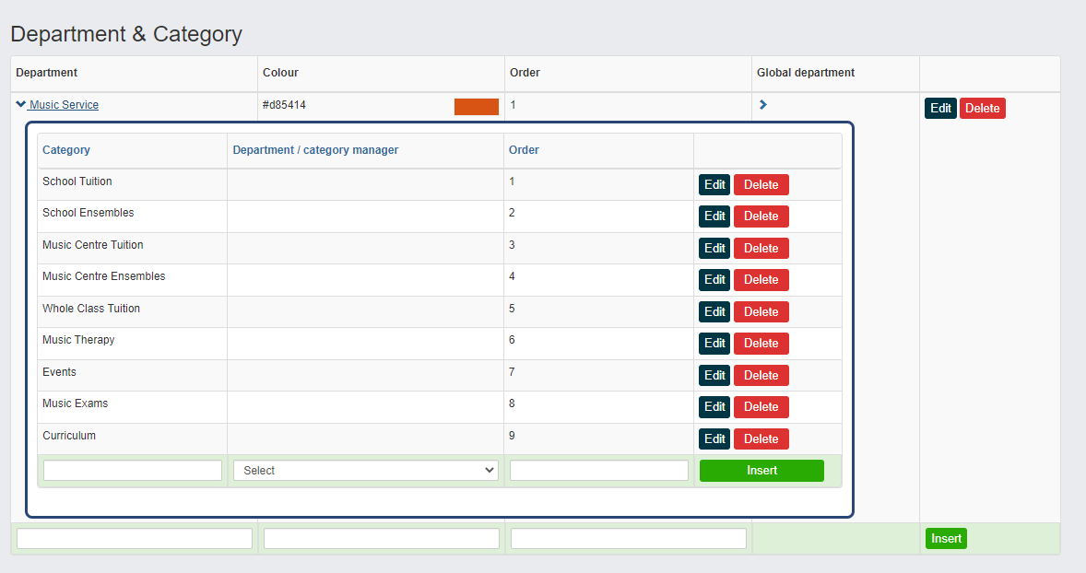Select the #d85414 colour code text
Viewport: 1086px width, 573px height.
pyautogui.click(x=284, y=105)
